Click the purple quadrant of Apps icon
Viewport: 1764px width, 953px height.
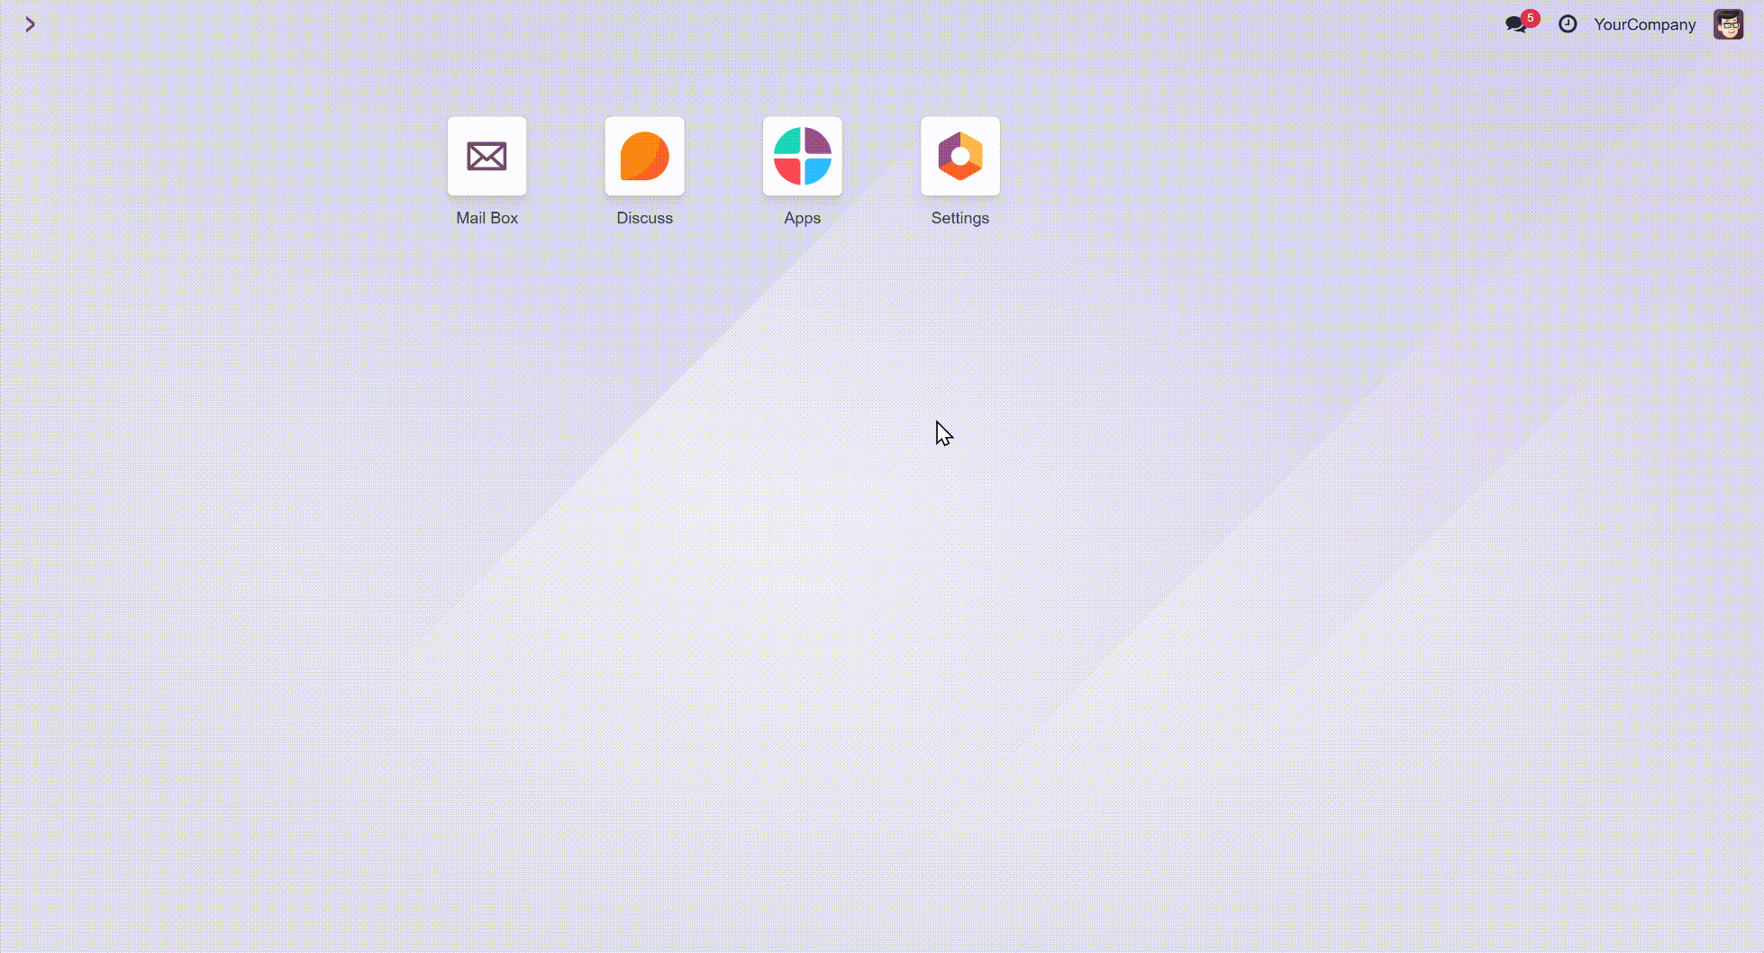coord(817,141)
